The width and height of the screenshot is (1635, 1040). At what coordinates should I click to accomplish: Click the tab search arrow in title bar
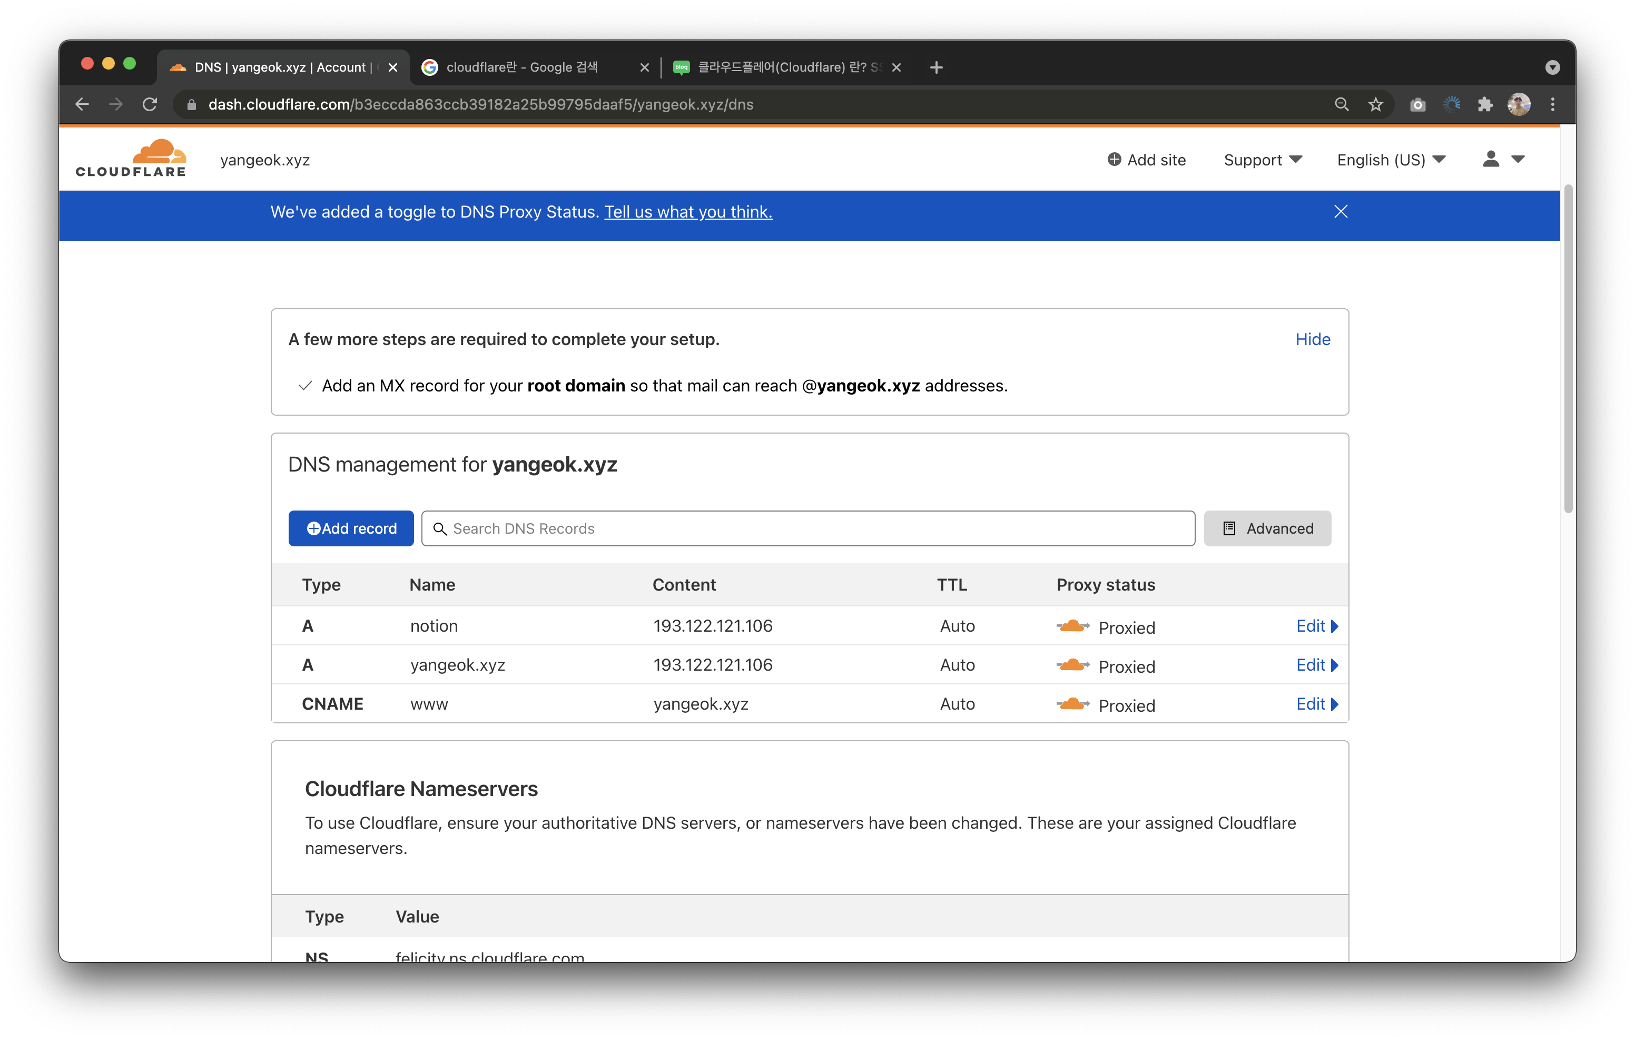[x=1552, y=67]
